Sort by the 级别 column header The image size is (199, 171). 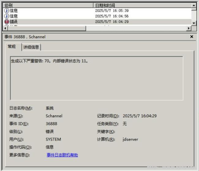48,5
